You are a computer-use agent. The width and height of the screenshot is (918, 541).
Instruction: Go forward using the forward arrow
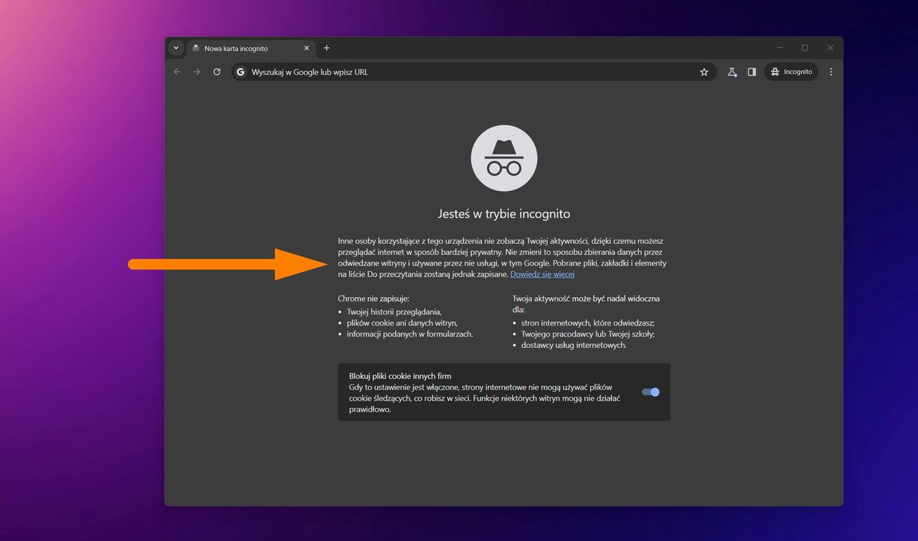click(197, 72)
